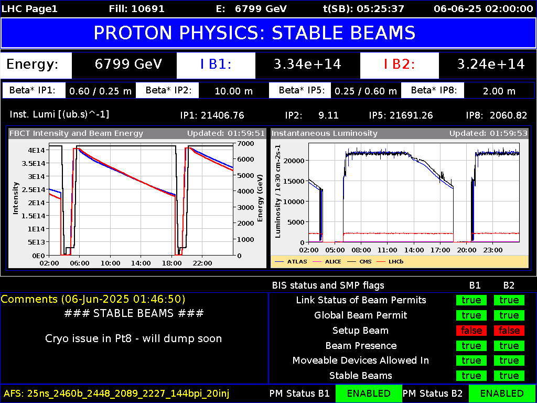The image size is (537, 403).
Task: Click the B2 false flag for Setup Beam
Action: point(509,331)
